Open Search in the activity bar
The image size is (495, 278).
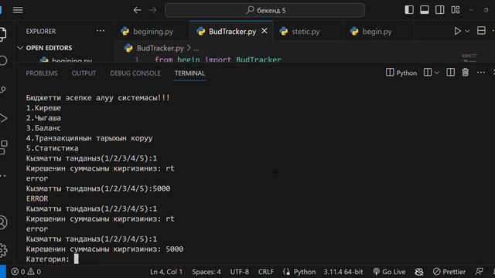pos(3,60)
